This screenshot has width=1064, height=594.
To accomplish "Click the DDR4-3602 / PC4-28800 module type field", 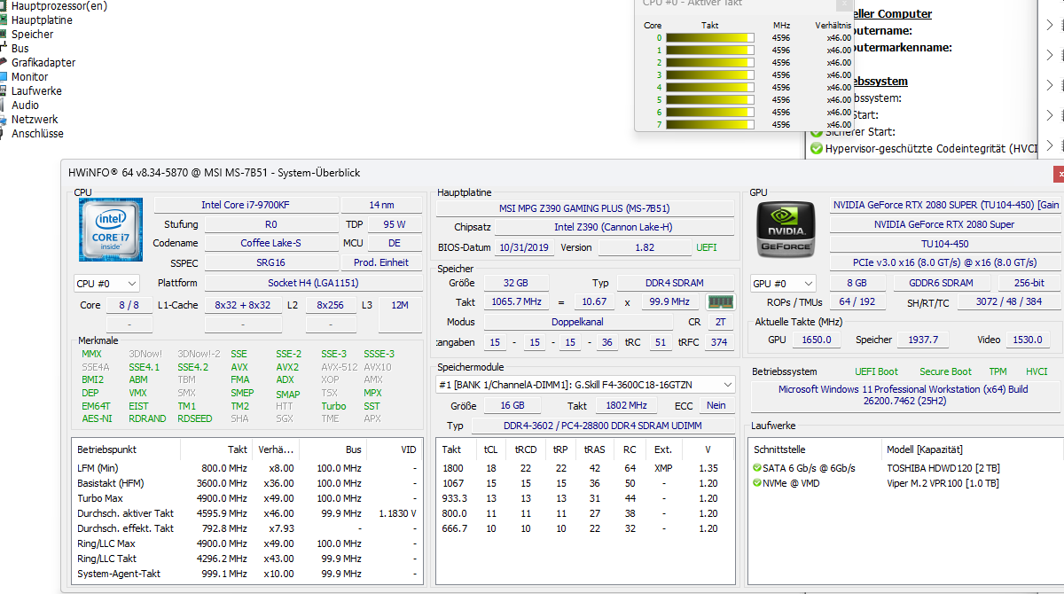I will (x=603, y=426).
